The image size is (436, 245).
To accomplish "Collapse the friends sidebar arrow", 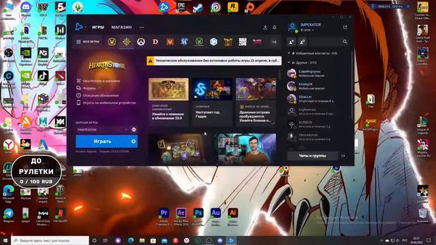I will click(x=343, y=156).
